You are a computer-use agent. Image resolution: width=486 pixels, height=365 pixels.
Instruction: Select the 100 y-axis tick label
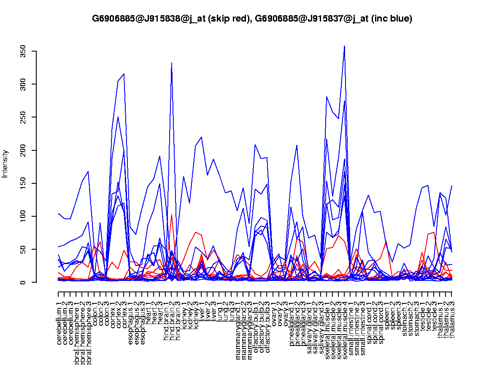point(24,216)
